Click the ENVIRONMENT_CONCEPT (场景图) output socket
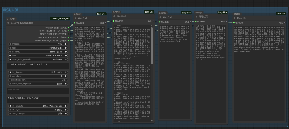 tap(69, 40)
